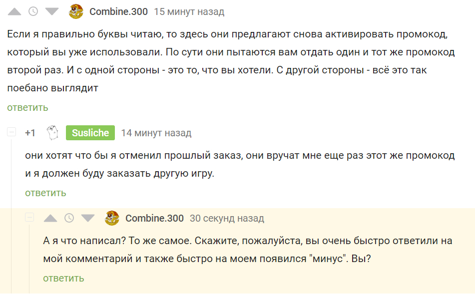Collapse the Susliche comment thread
The image size is (475, 297).
click(x=12, y=133)
